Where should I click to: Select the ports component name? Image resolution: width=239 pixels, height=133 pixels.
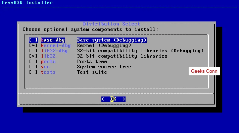(x=48, y=62)
